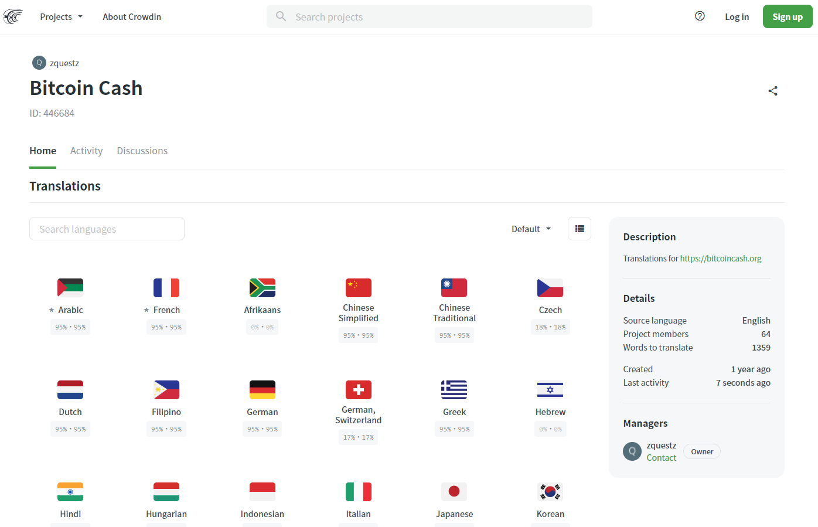Select the German flag icon
This screenshot has width=818, height=527.
[x=263, y=390]
